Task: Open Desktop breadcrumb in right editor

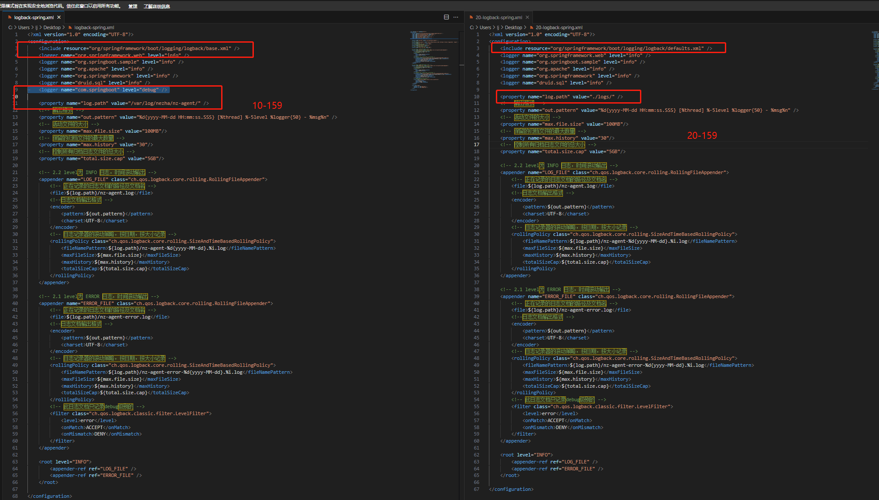Action: pyautogui.click(x=513, y=27)
